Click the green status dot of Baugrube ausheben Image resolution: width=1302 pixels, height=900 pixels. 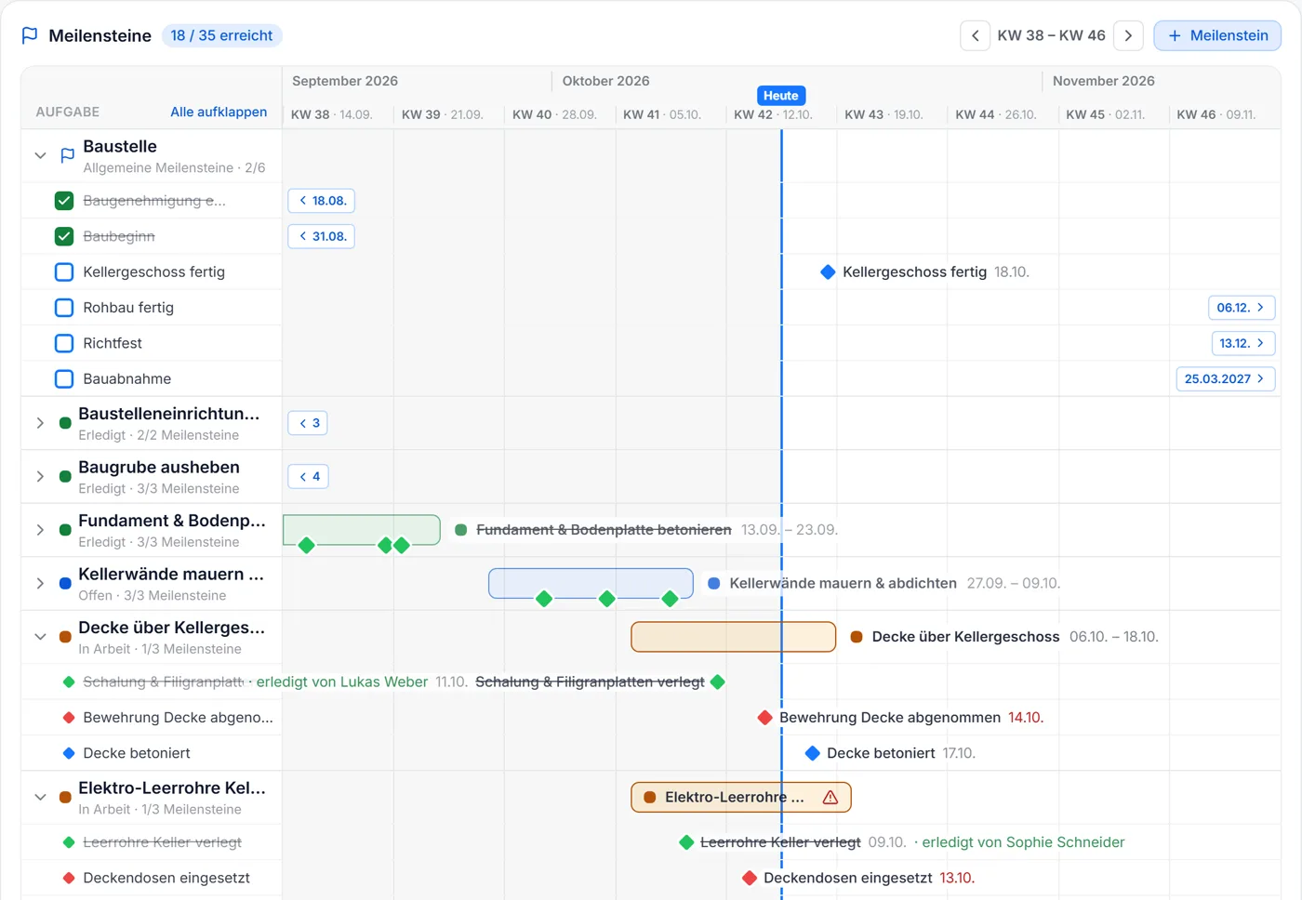coord(65,477)
